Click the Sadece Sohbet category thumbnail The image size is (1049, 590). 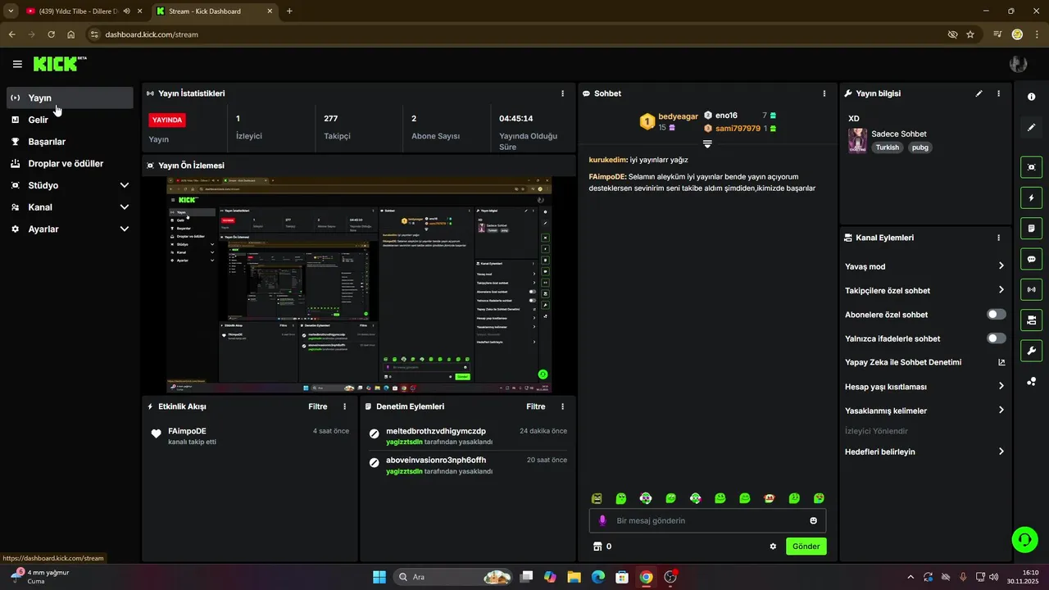857,140
